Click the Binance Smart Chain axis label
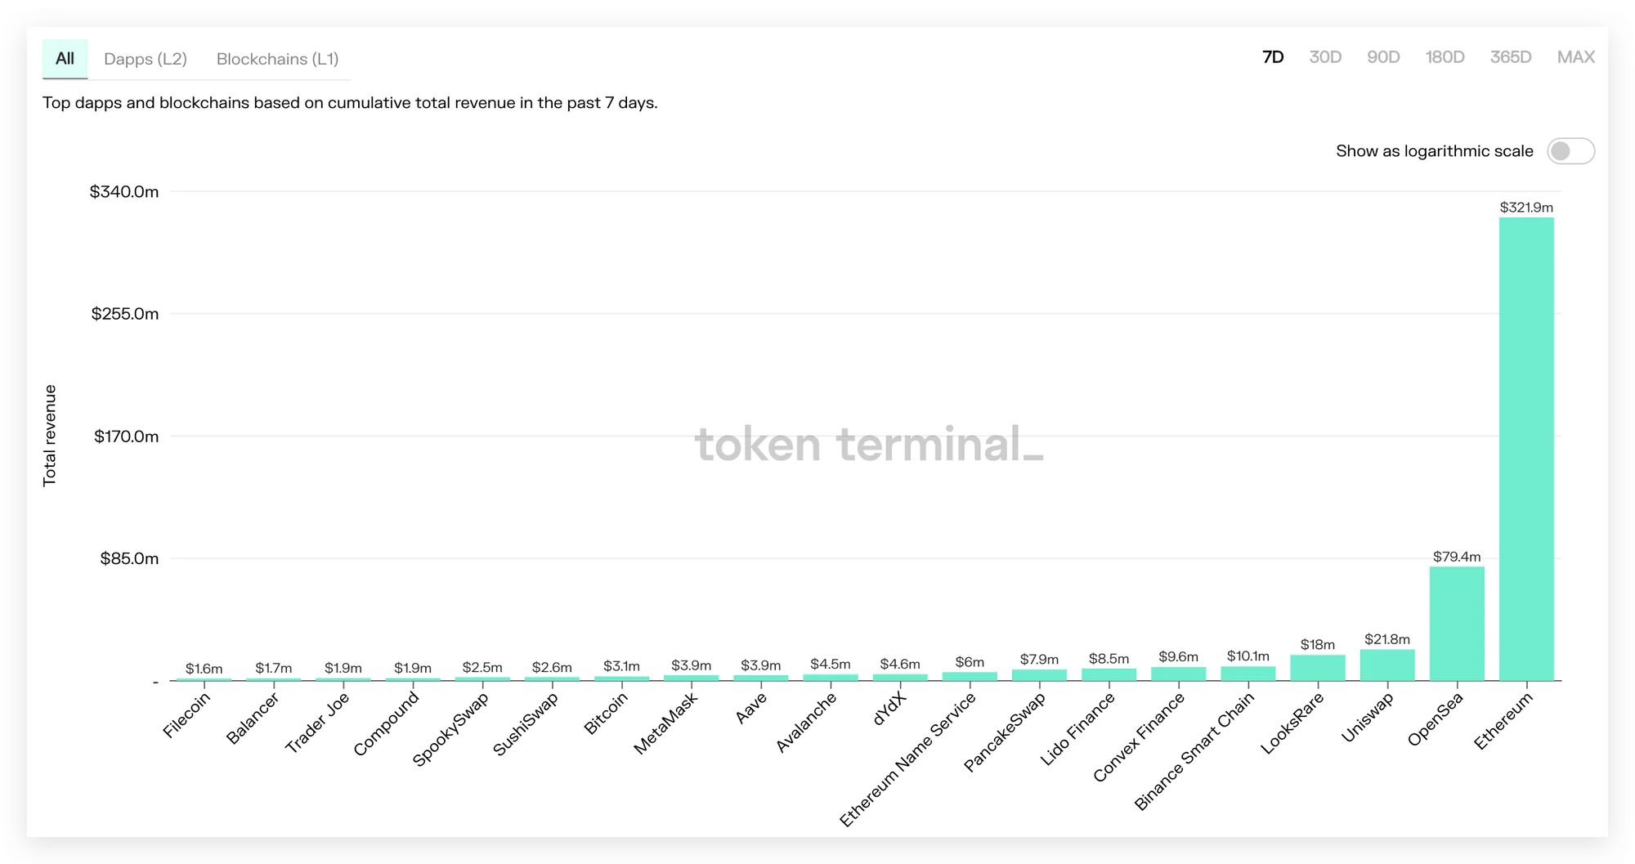1635x864 pixels. pos(1194,752)
